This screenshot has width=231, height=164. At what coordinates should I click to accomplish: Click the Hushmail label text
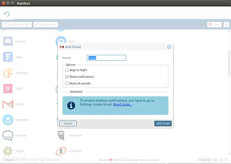75,151
